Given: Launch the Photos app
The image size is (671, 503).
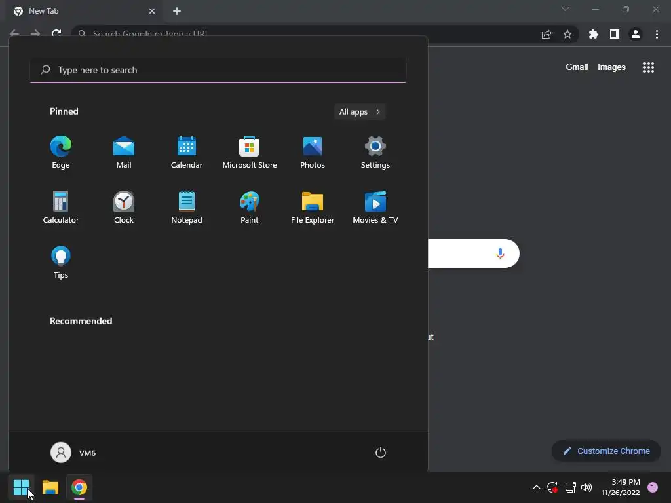Looking at the screenshot, I should click(313, 152).
